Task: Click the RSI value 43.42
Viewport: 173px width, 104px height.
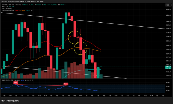Action: (x=23, y=80)
